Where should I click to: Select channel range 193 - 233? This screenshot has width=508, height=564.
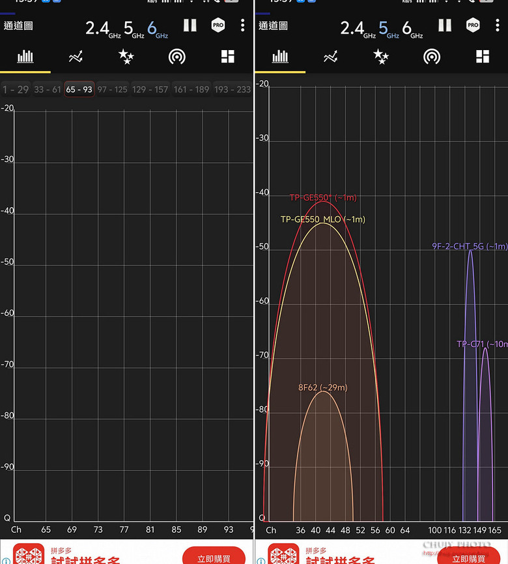(233, 89)
